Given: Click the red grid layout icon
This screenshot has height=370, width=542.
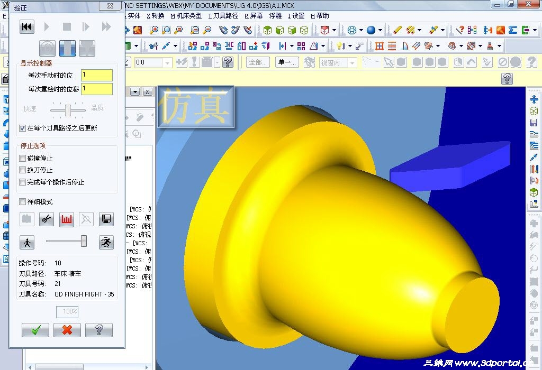Looking at the screenshot, I should [380, 46].
